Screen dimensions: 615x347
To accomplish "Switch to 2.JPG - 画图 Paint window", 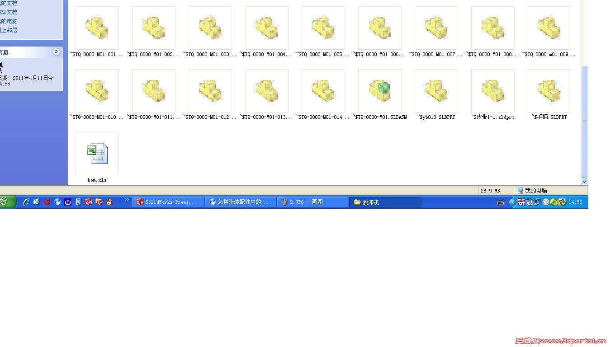I will (313, 202).
